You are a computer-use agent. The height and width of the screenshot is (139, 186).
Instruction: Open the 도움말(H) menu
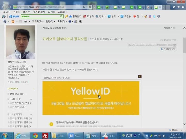[x=63, y=12]
